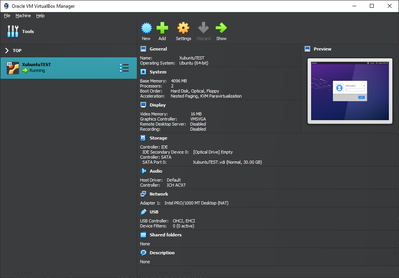399x278 pixels.
Task: Click the TOP group label
Action: [x=17, y=51]
